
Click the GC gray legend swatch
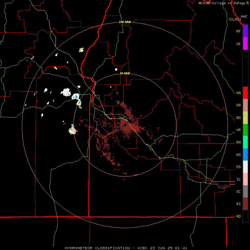(x=245, y=191)
